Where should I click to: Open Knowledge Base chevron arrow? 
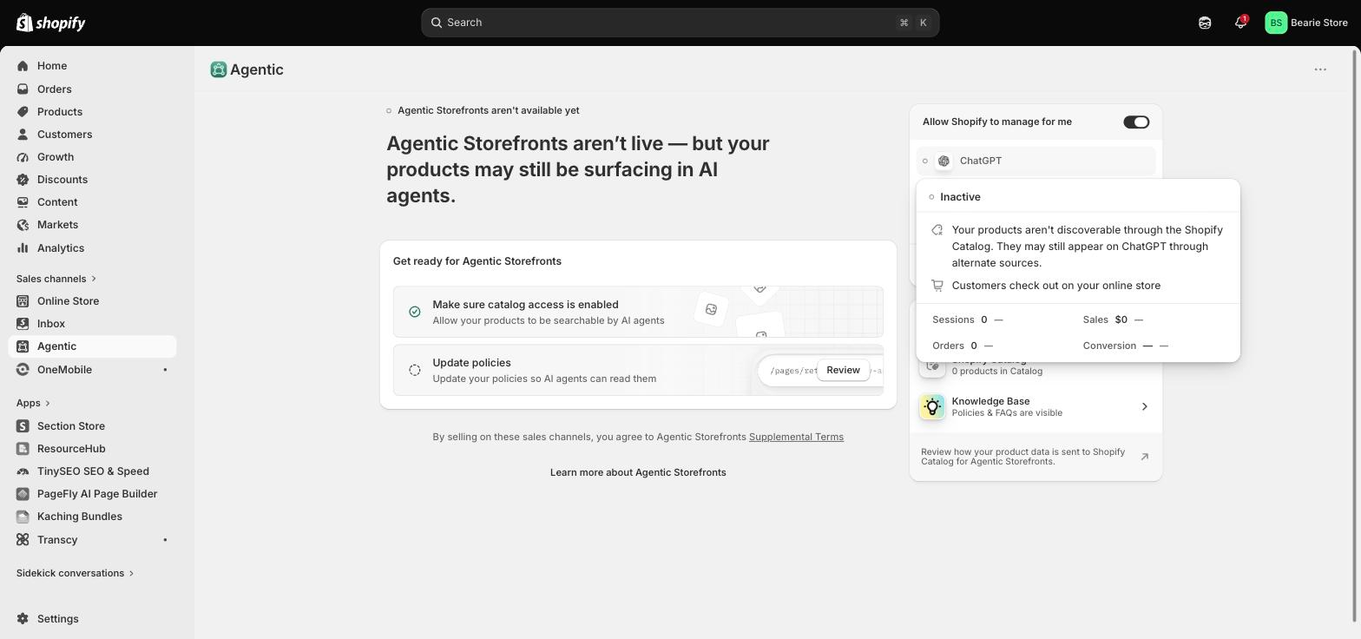click(x=1144, y=406)
